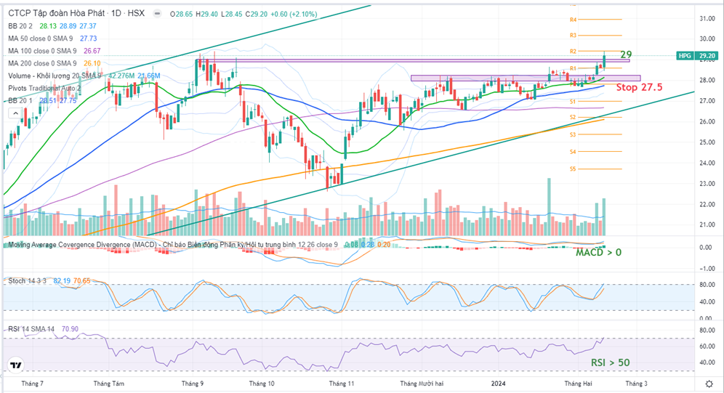Click the close value C29.20
The width and height of the screenshot is (724, 393).
click(257, 15)
